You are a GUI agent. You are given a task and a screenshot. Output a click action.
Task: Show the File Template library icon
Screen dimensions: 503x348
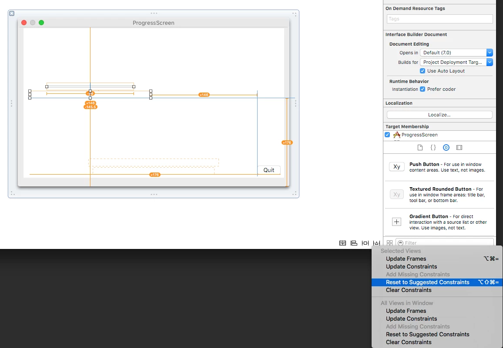tap(420, 147)
